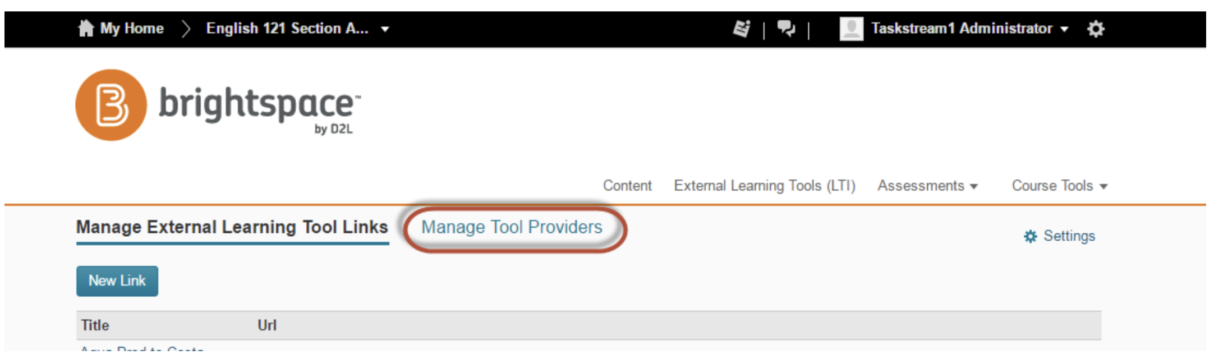Go to My Home link text

132,29
